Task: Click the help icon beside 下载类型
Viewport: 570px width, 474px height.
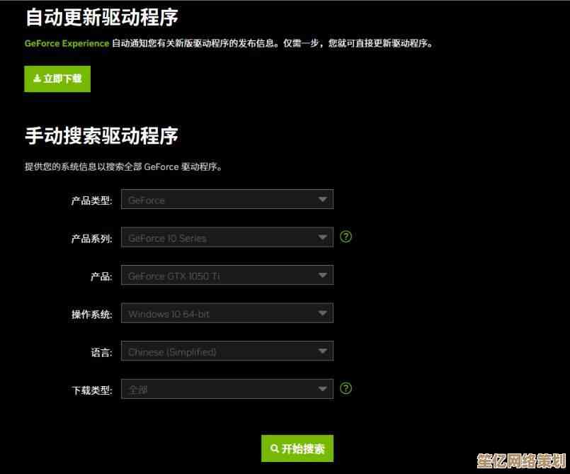Action: [346, 388]
